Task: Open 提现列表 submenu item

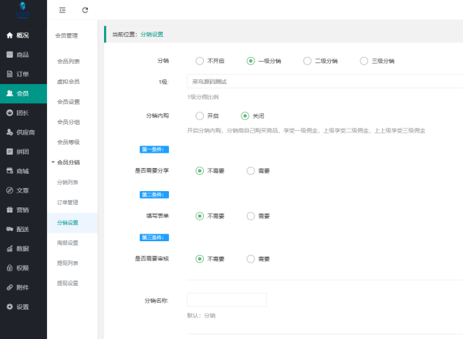Action: 68,263
